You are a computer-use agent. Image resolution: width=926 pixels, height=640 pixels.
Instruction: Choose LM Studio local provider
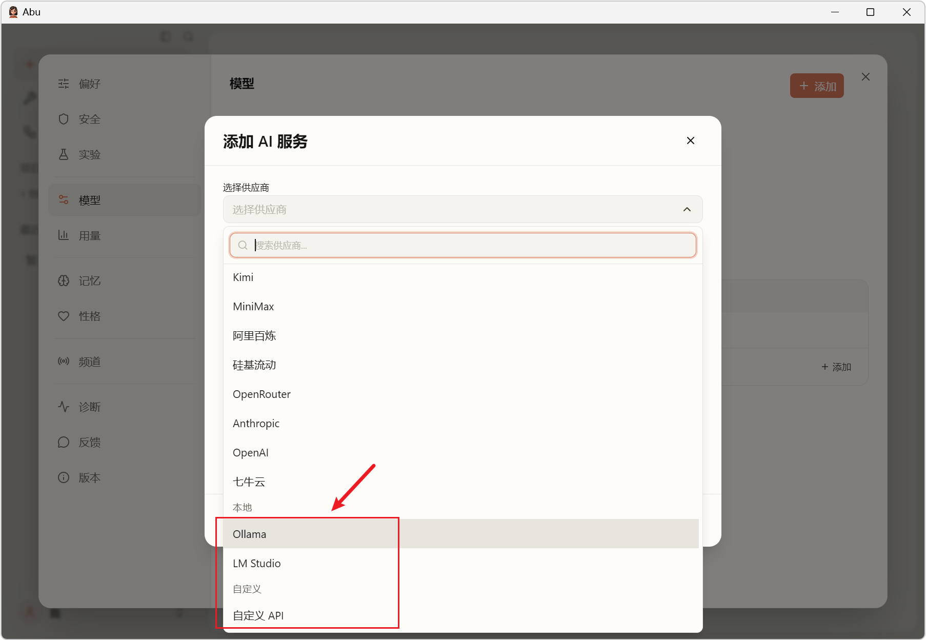[x=461, y=563]
